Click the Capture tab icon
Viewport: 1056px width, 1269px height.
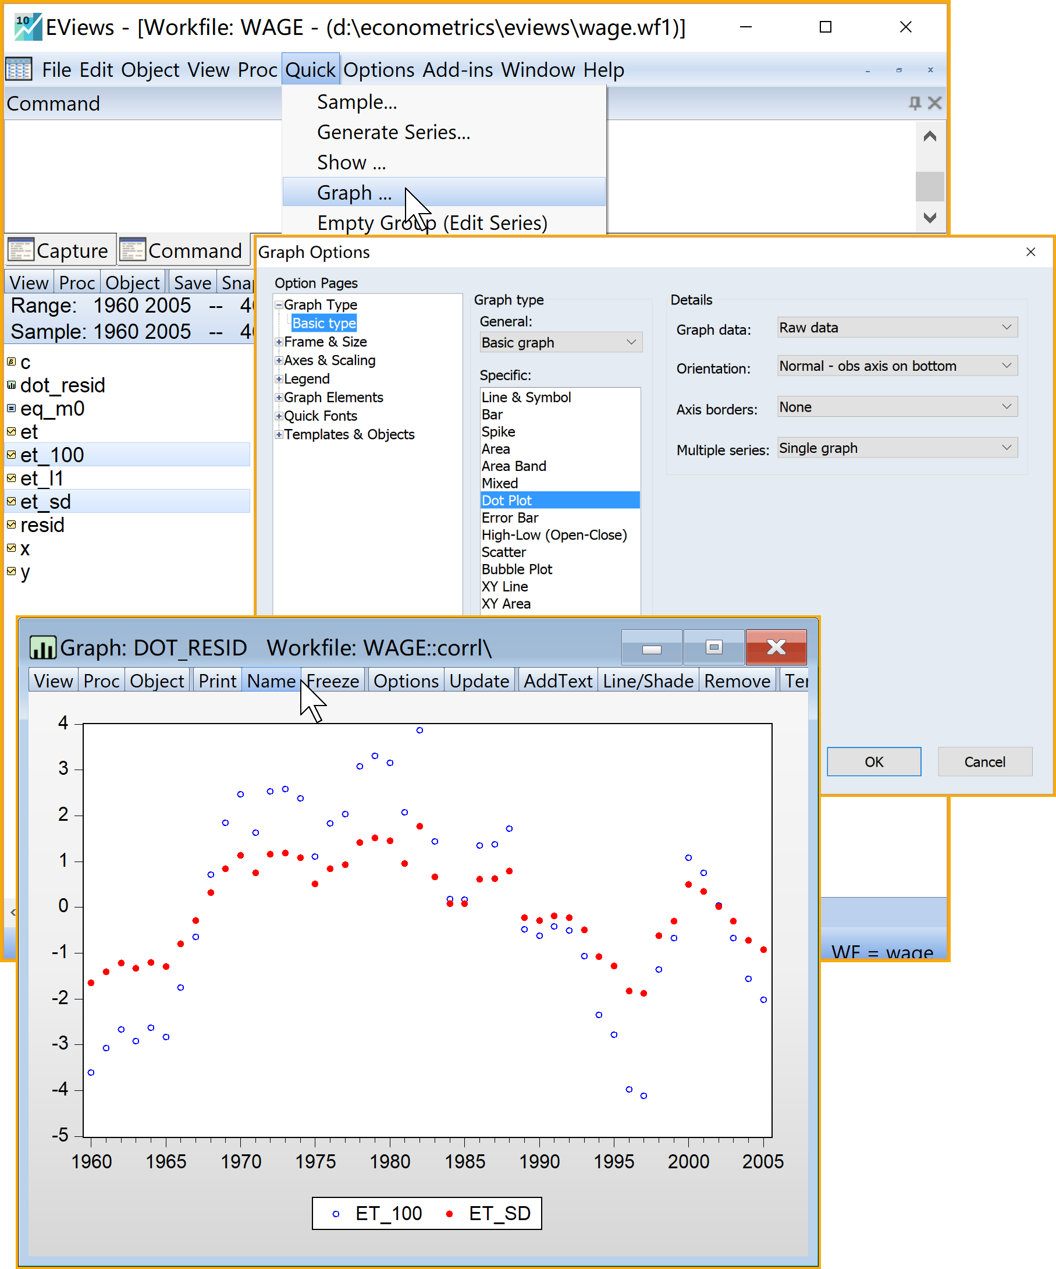click(20, 250)
